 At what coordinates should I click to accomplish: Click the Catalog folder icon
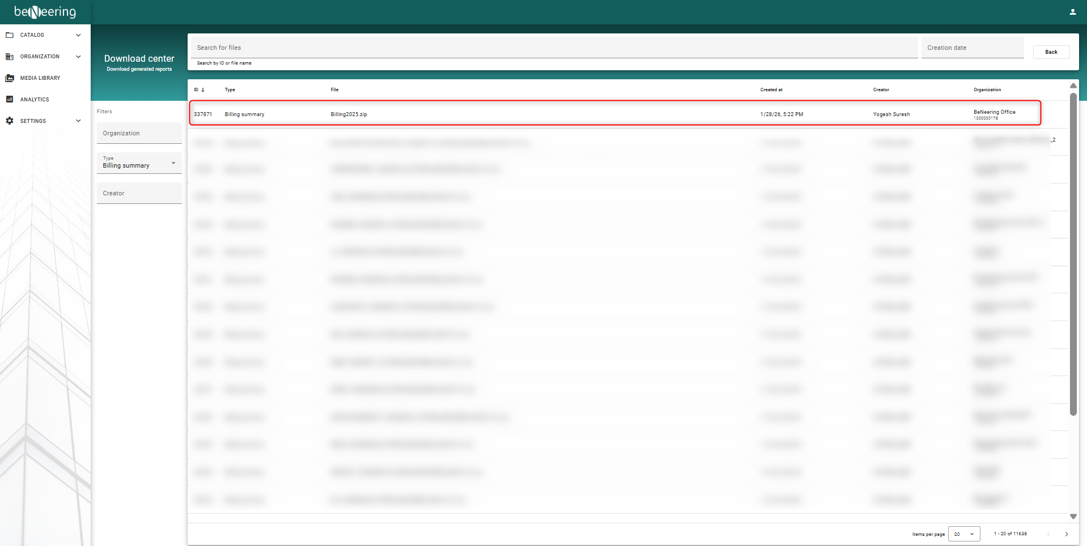click(x=10, y=35)
